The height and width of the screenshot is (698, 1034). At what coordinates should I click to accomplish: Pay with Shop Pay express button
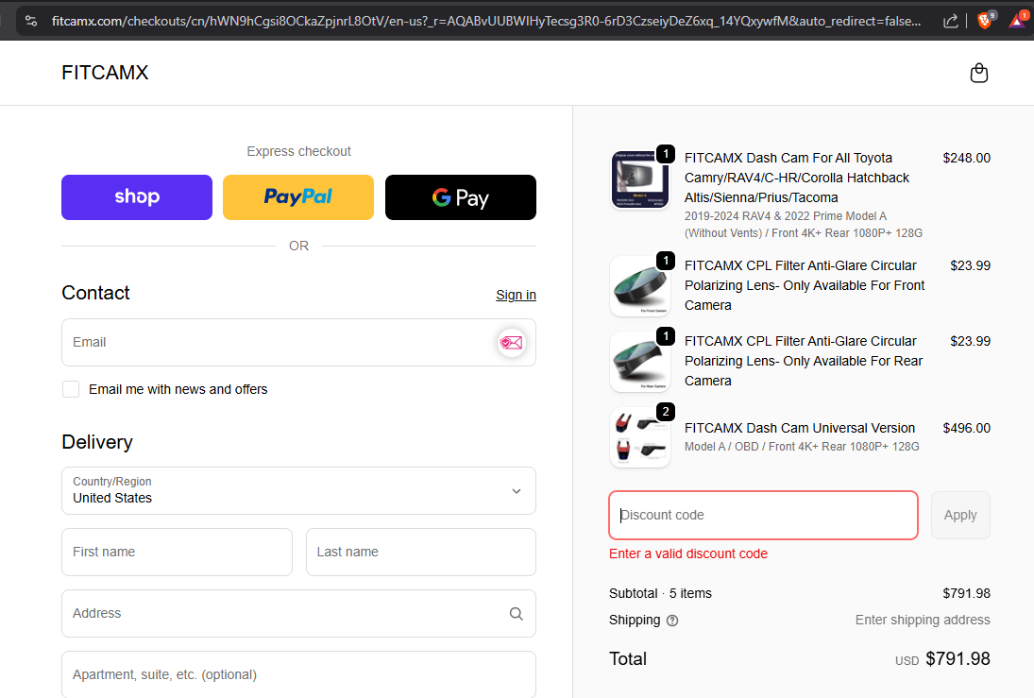[137, 197]
